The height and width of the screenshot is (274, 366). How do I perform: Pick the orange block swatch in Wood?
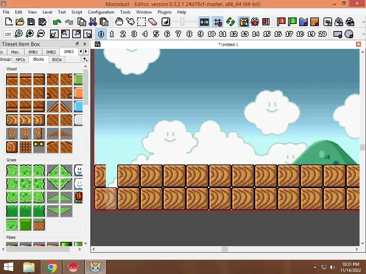tap(78, 93)
